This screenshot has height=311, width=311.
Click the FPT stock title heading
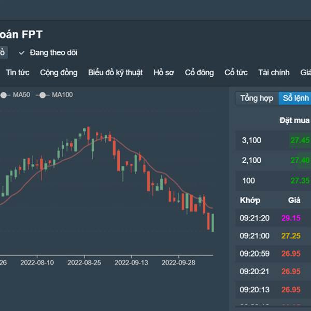(x=21, y=35)
